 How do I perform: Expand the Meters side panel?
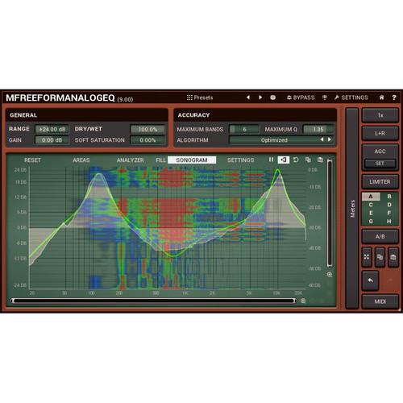[352, 209]
